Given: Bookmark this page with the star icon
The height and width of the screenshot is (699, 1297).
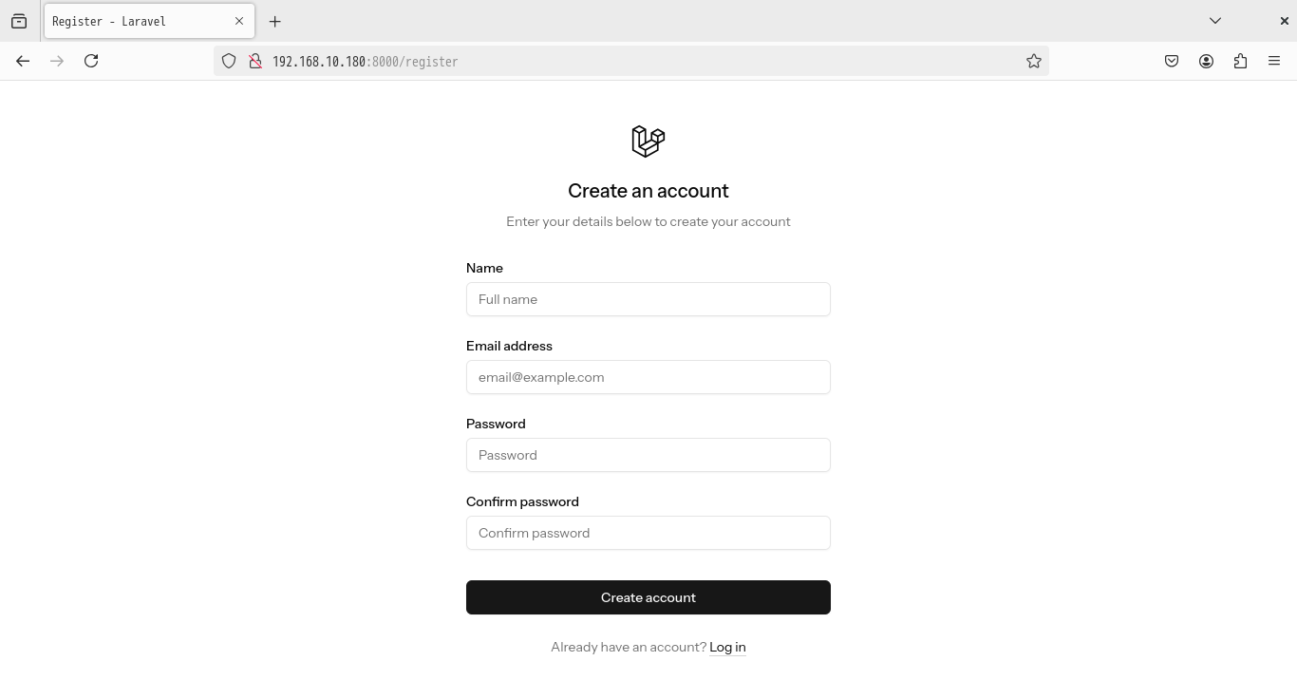Looking at the screenshot, I should [x=1034, y=61].
